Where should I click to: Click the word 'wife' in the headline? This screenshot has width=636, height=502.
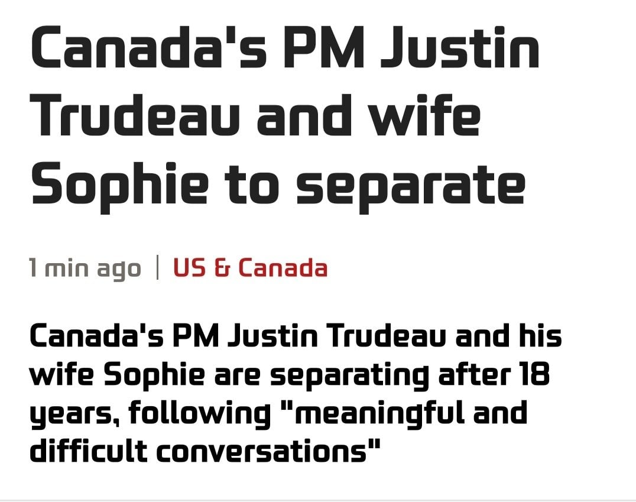[426, 115]
